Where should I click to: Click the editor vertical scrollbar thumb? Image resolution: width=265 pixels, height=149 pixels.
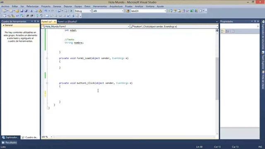coord(217,79)
